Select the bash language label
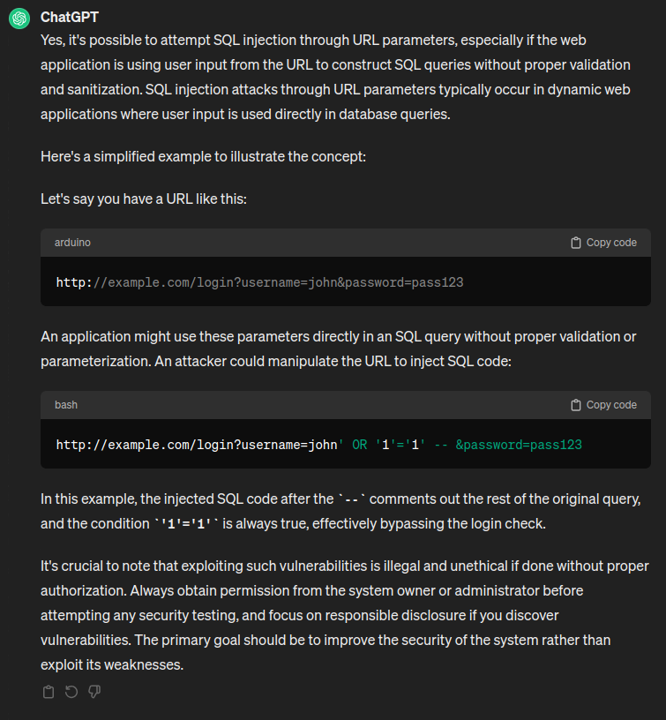The image size is (666, 720). tap(66, 404)
